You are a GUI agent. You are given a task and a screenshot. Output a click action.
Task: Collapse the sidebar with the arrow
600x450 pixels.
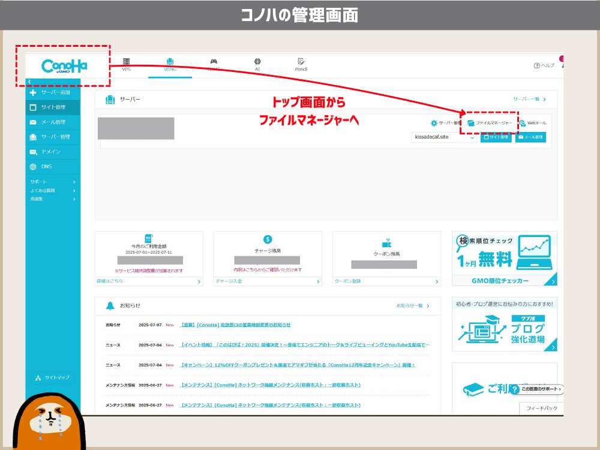click(x=29, y=82)
